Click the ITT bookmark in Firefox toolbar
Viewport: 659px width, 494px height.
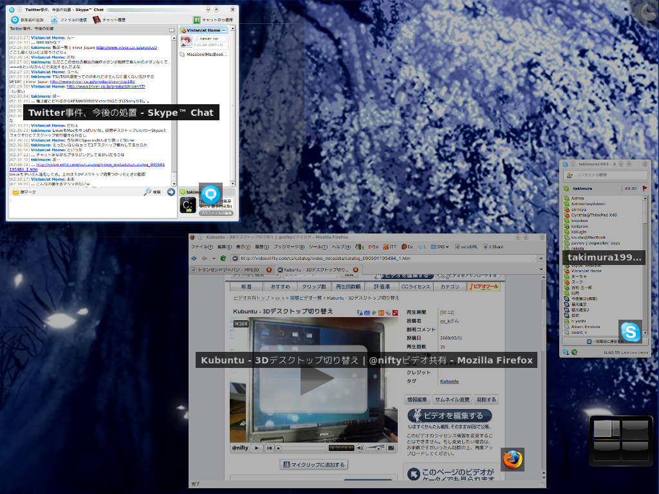coord(389,247)
